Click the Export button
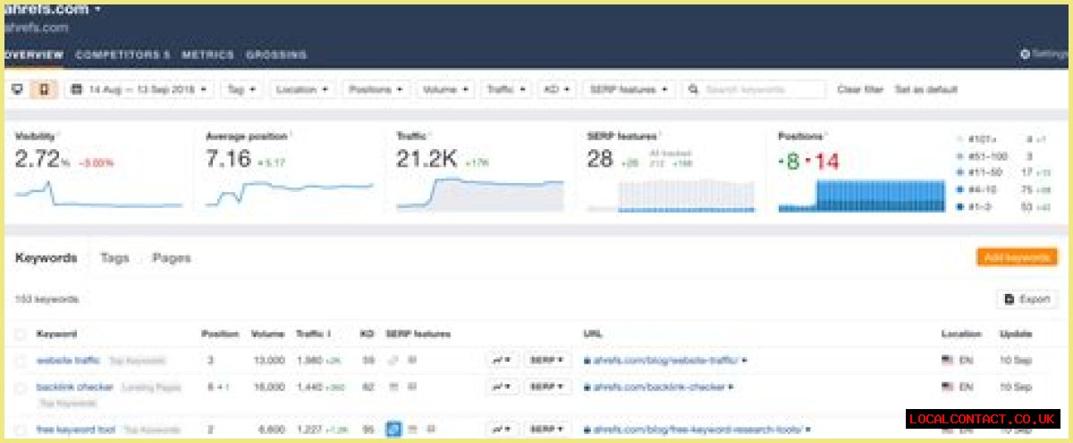 pos(1027,299)
